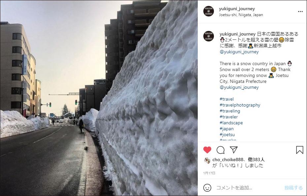Click the @yukiguni_journey mention under English caption
The width and height of the screenshot is (307, 196).
[239, 87]
